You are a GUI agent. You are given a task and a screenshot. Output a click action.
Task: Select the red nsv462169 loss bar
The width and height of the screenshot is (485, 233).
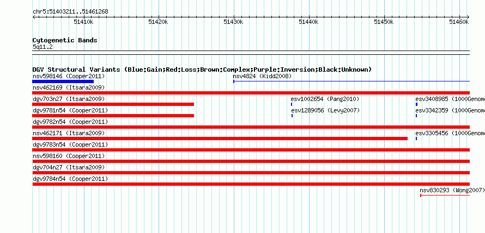(x=251, y=93)
